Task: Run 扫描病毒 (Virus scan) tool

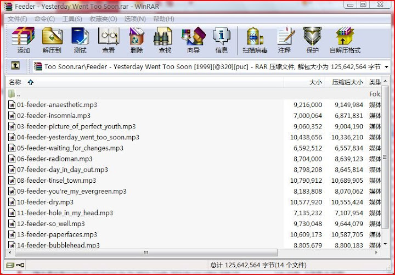Action: 255,40
